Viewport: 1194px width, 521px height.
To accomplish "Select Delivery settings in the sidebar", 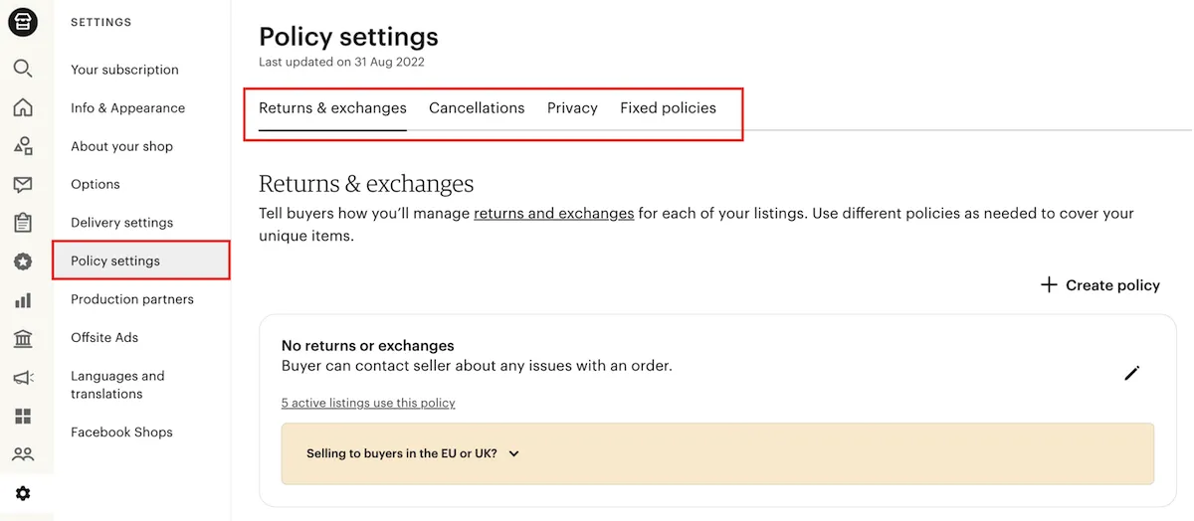I will pos(121,223).
